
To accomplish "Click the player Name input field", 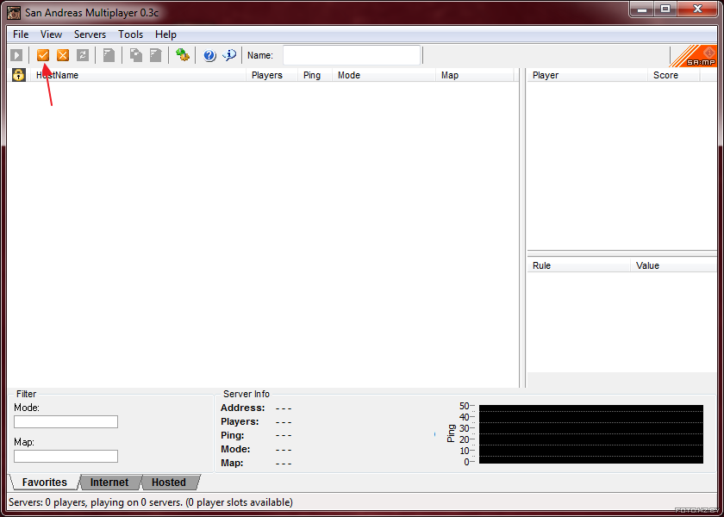I will tap(352, 55).
